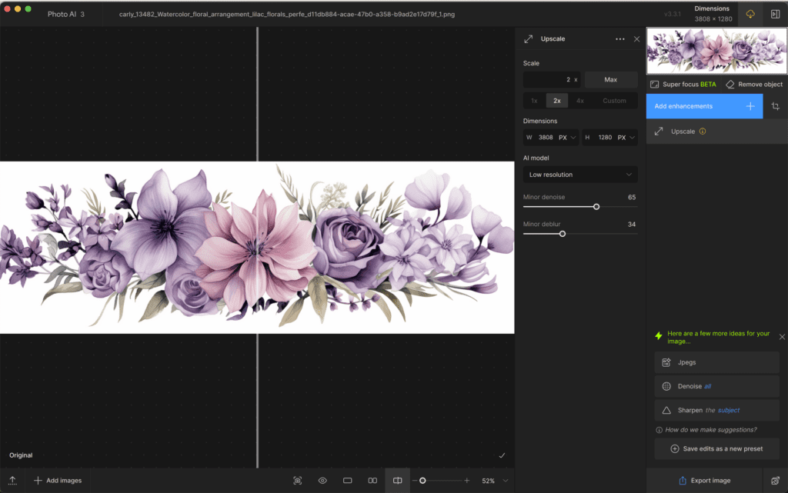Click Save edits as a new preset

pos(716,448)
